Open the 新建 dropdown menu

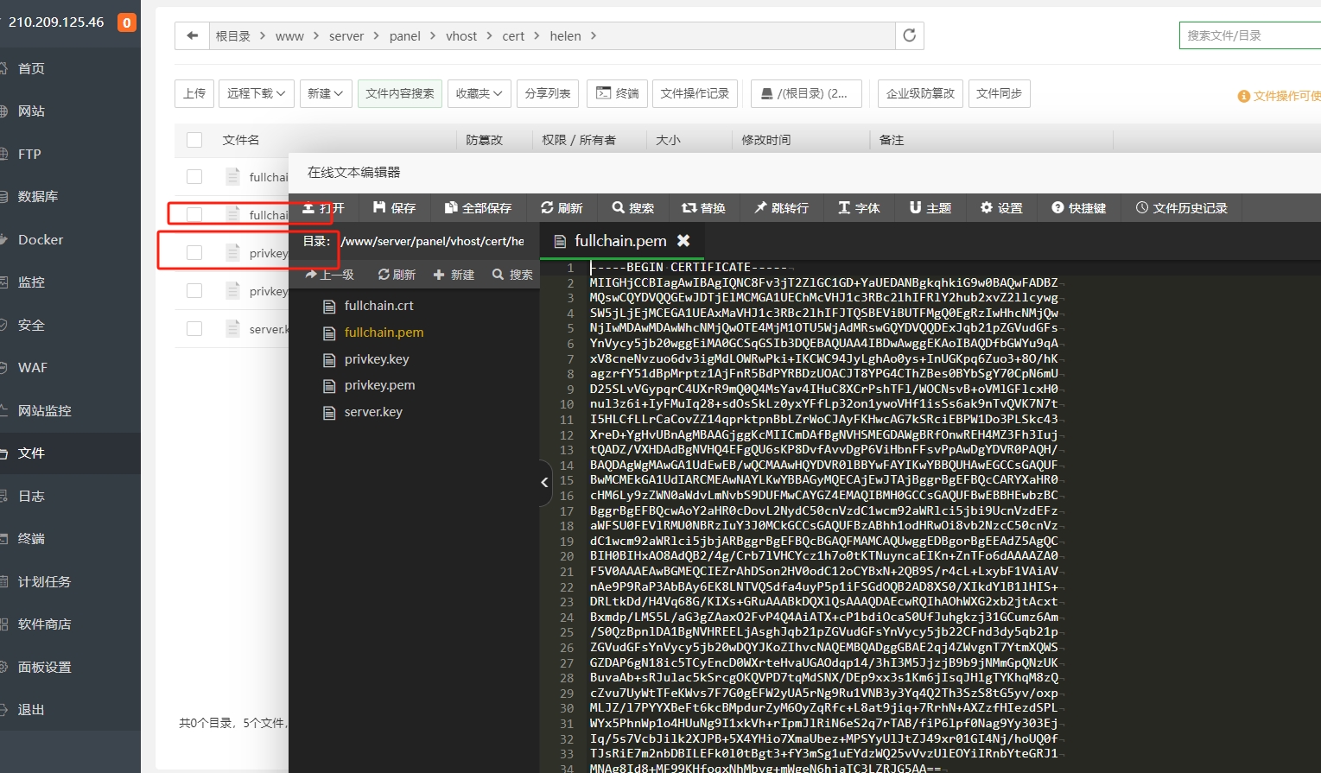(326, 93)
